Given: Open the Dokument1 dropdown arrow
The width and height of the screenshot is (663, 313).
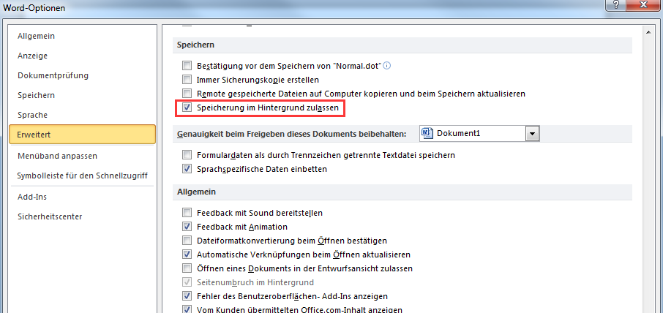Looking at the screenshot, I should (x=532, y=134).
